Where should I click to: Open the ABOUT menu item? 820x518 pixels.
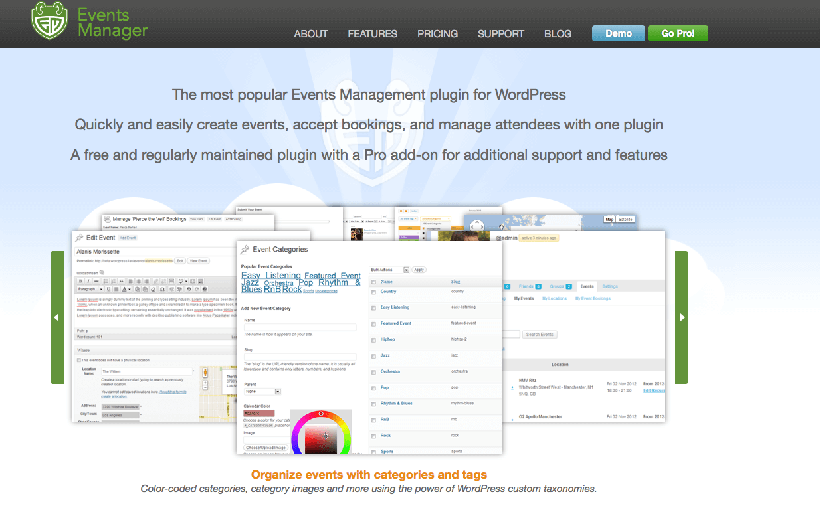(311, 33)
